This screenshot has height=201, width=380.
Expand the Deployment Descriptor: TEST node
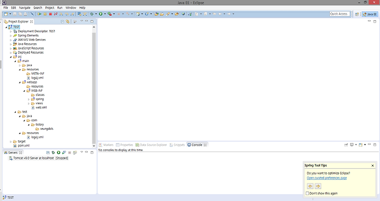click(x=11, y=32)
